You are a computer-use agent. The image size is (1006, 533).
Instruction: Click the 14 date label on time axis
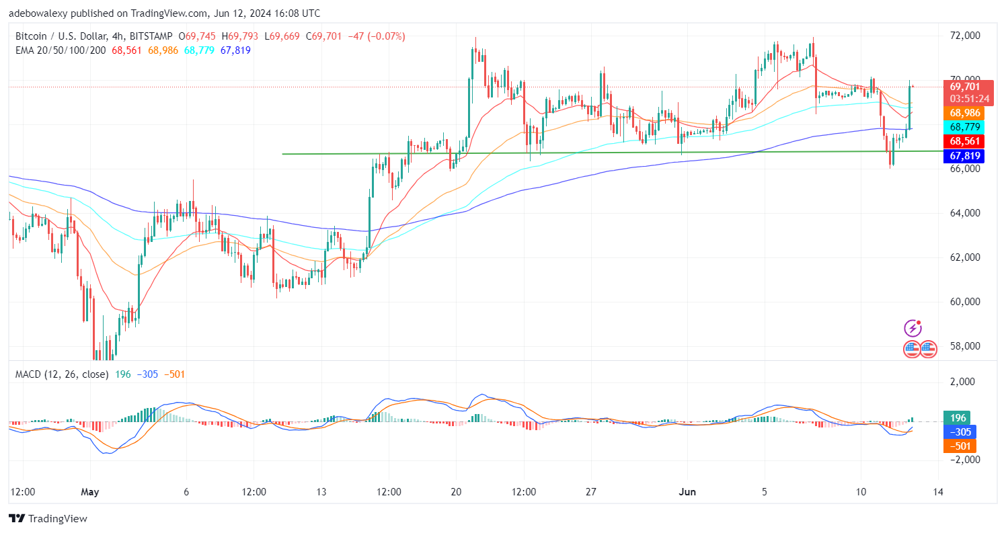[939, 492]
